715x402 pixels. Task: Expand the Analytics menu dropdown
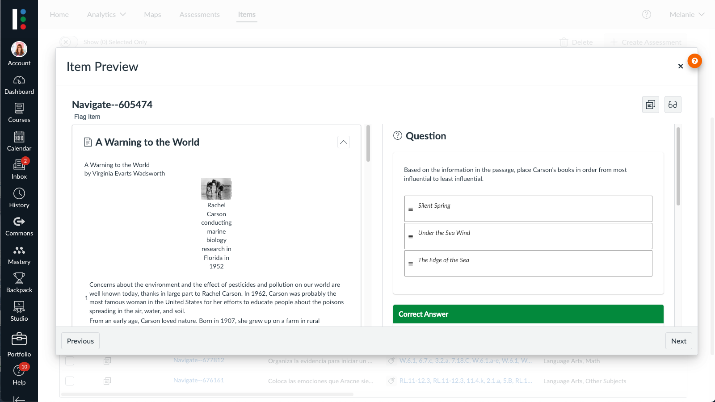pos(106,14)
